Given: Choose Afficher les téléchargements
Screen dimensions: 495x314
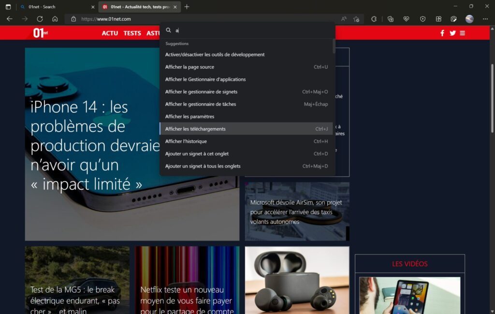Looking at the screenshot, I should [246, 129].
